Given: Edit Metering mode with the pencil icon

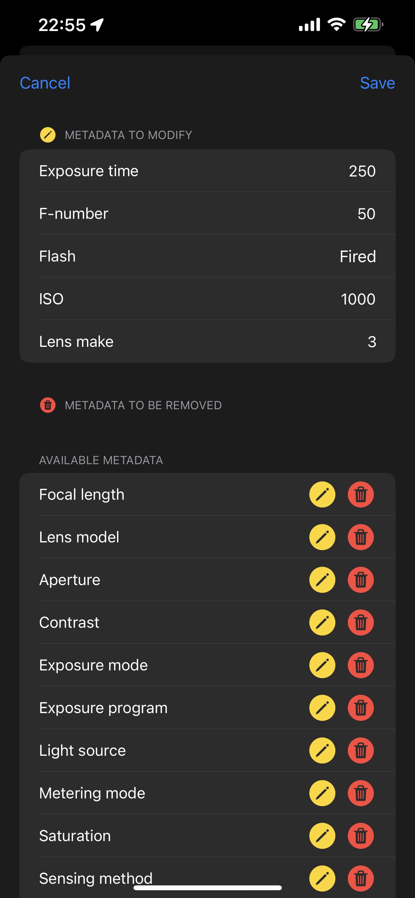Looking at the screenshot, I should click(x=322, y=793).
